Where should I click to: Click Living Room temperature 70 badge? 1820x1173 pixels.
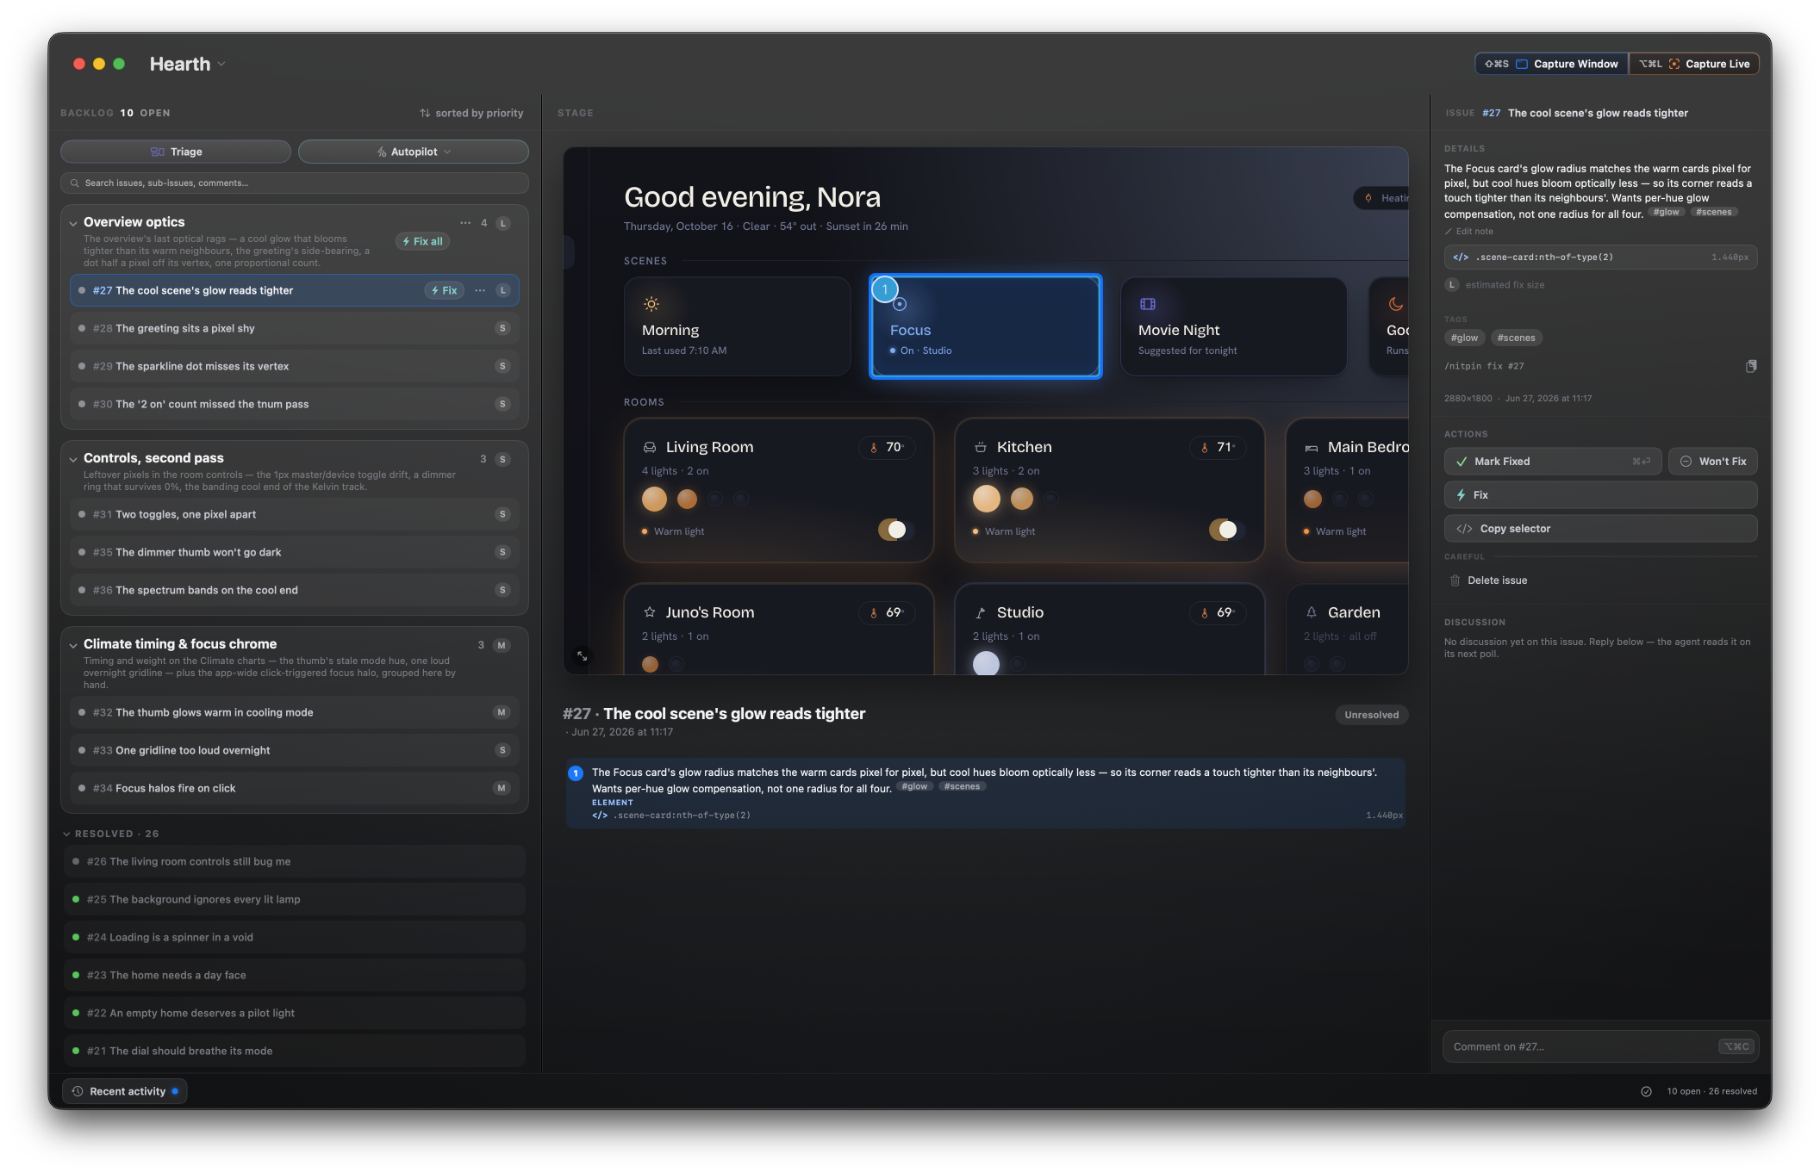(886, 447)
